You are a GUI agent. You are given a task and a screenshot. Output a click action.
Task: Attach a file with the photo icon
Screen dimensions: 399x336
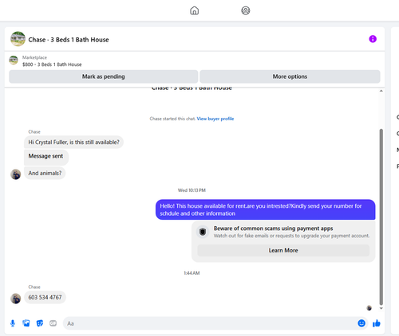26,323
